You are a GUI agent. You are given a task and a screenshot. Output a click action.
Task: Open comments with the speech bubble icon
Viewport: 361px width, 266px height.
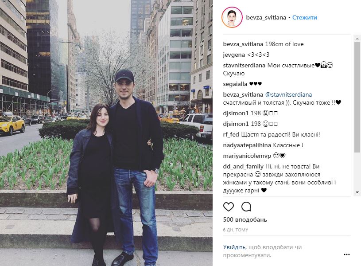[x=246, y=207]
